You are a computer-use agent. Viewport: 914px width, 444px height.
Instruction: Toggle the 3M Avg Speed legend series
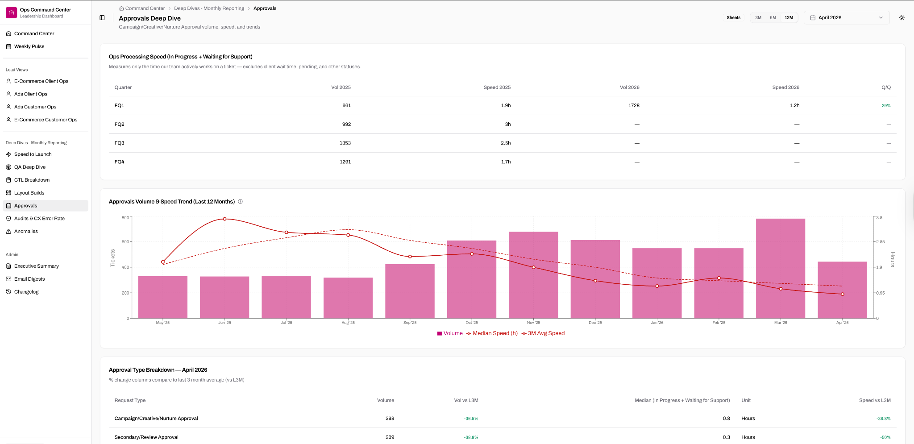(x=543, y=333)
